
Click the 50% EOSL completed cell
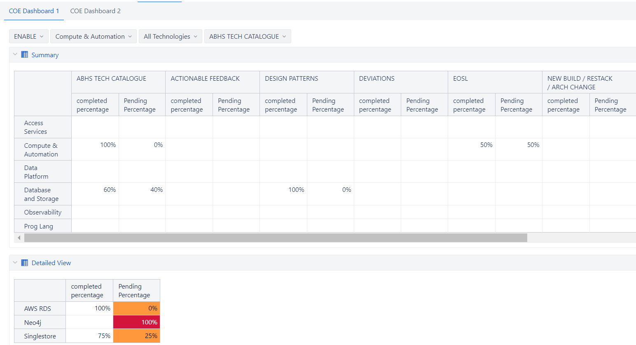pyautogui.click(x=471, y=149)
